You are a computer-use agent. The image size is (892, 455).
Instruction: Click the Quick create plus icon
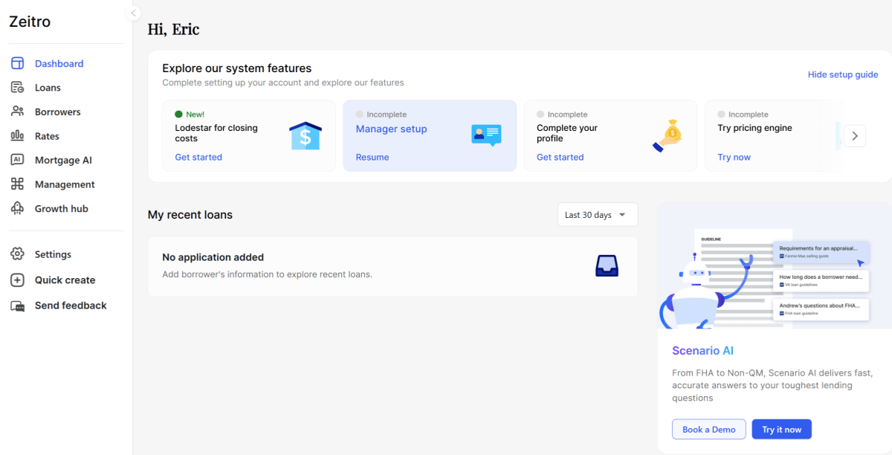coord(18,280)
